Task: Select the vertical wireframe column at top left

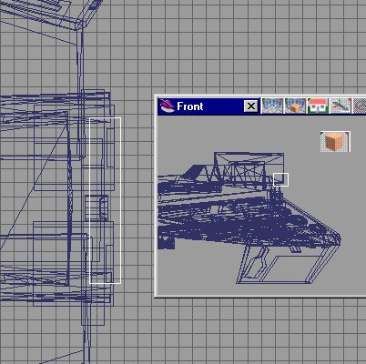Action: [80, 91]
